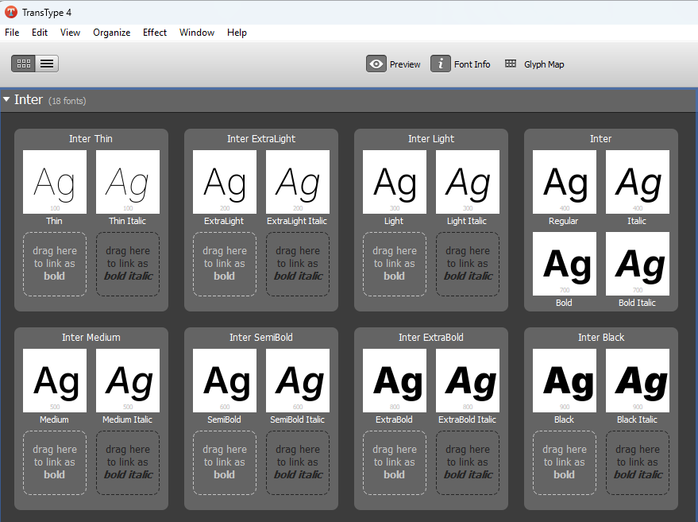
Task: Click the bold drop slot under ExtraBold
Action: [x=395, y=462]
